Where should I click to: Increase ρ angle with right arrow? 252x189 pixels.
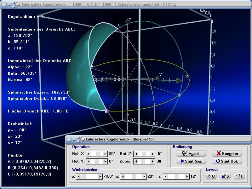click(x=100, y=176)
